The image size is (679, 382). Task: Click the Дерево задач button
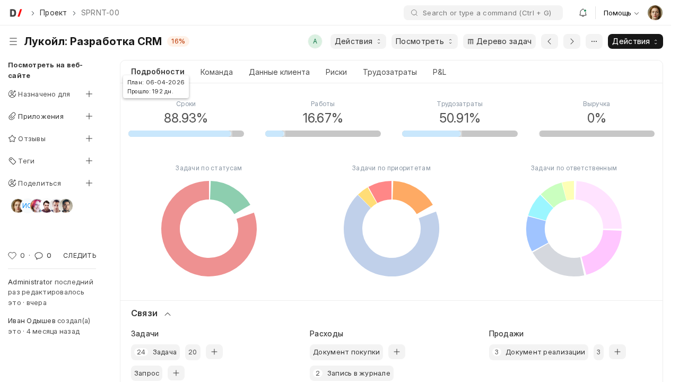click(x=499, y=41)
